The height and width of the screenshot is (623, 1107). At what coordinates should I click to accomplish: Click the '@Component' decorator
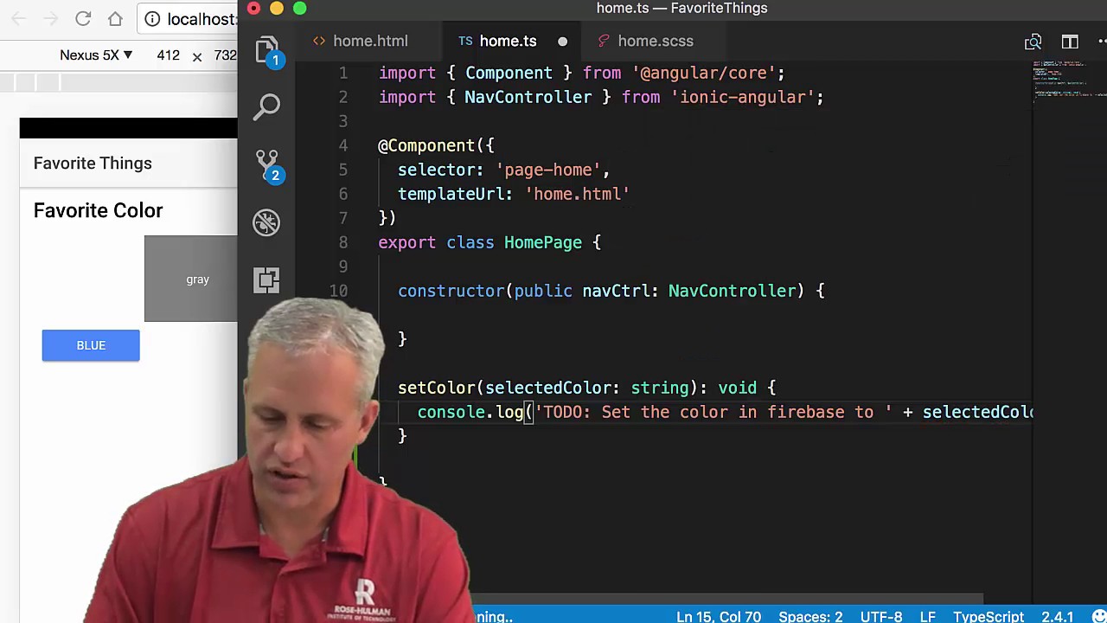[426, 145]
